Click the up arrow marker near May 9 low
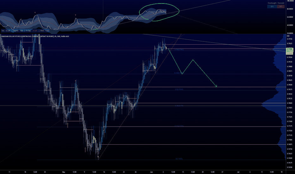 pyautogui.click(x=85, y=150)
